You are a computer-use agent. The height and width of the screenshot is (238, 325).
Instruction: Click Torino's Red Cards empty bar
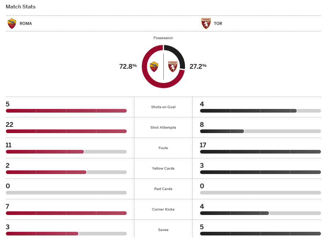(x=261, y=193)
